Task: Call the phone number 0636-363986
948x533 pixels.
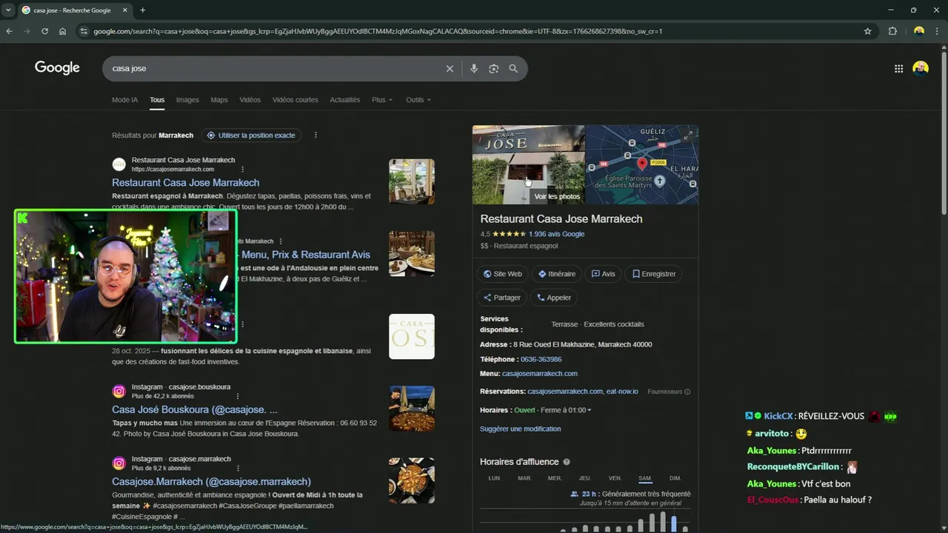Action: [x=541, y=360]
